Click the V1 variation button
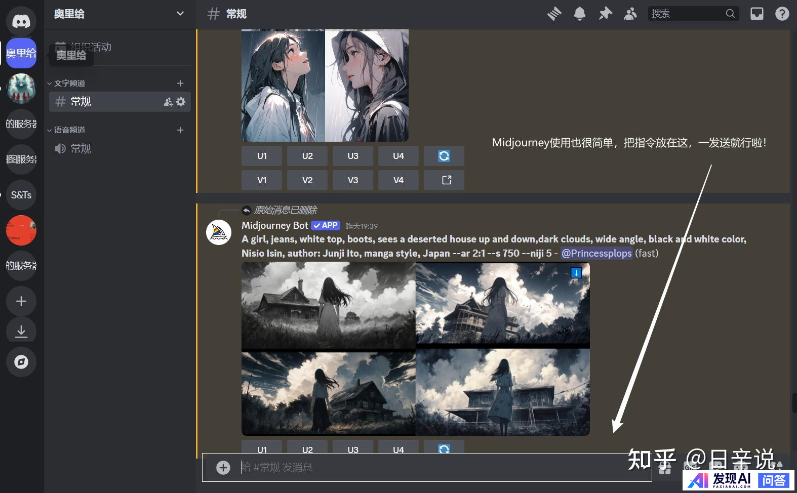 tap(262, 180)
